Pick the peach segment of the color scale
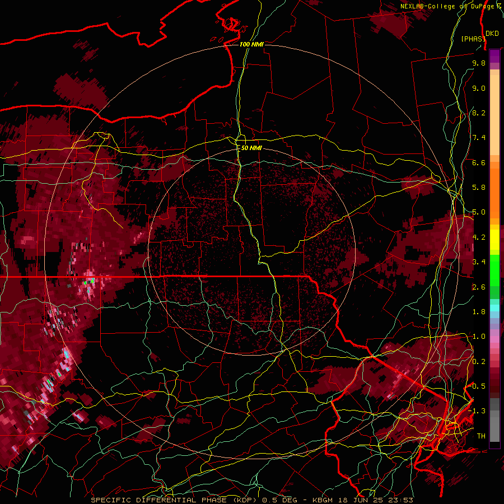 pos(494,115)
